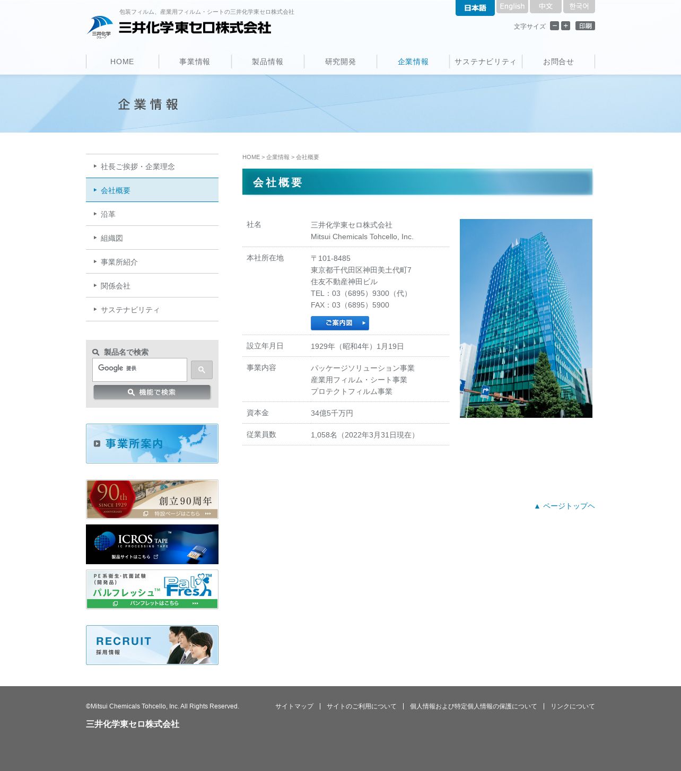Open 事業所紹介 in the sidebar
The image size is (681, 771).
(x=152, y=262)
